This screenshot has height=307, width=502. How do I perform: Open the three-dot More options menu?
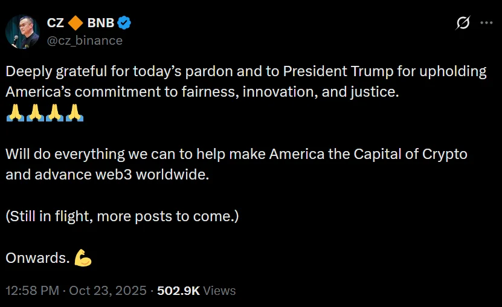coord(486,23)
